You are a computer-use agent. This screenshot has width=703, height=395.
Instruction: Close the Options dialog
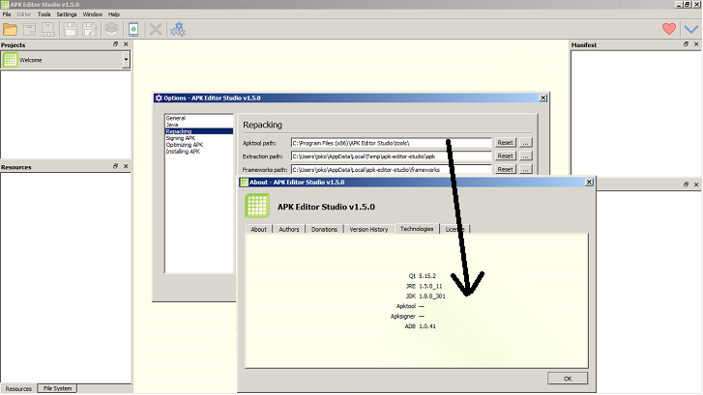pyautogui.click(x=542, y=98)
